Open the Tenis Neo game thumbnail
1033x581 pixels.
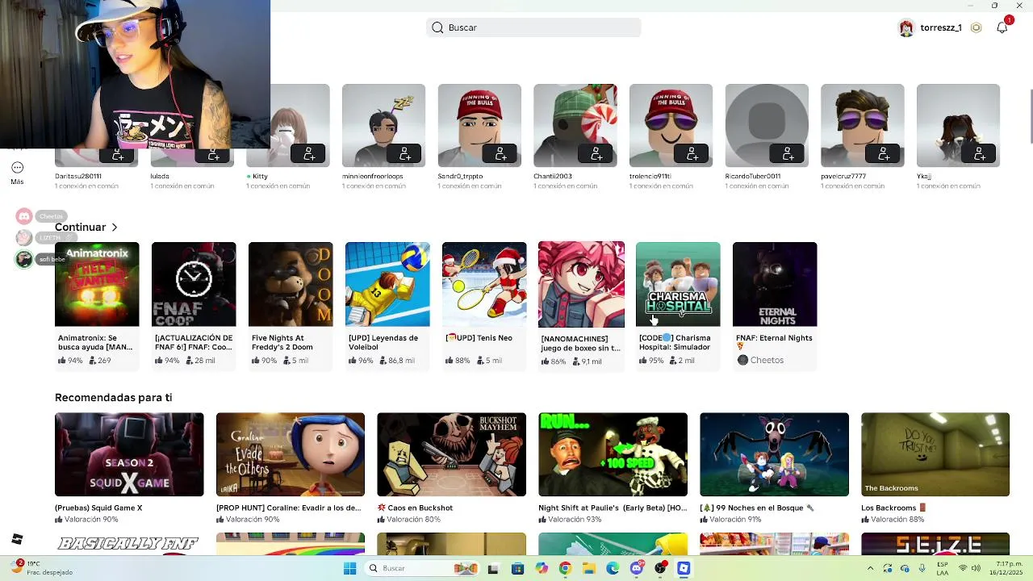click(484, 284)
